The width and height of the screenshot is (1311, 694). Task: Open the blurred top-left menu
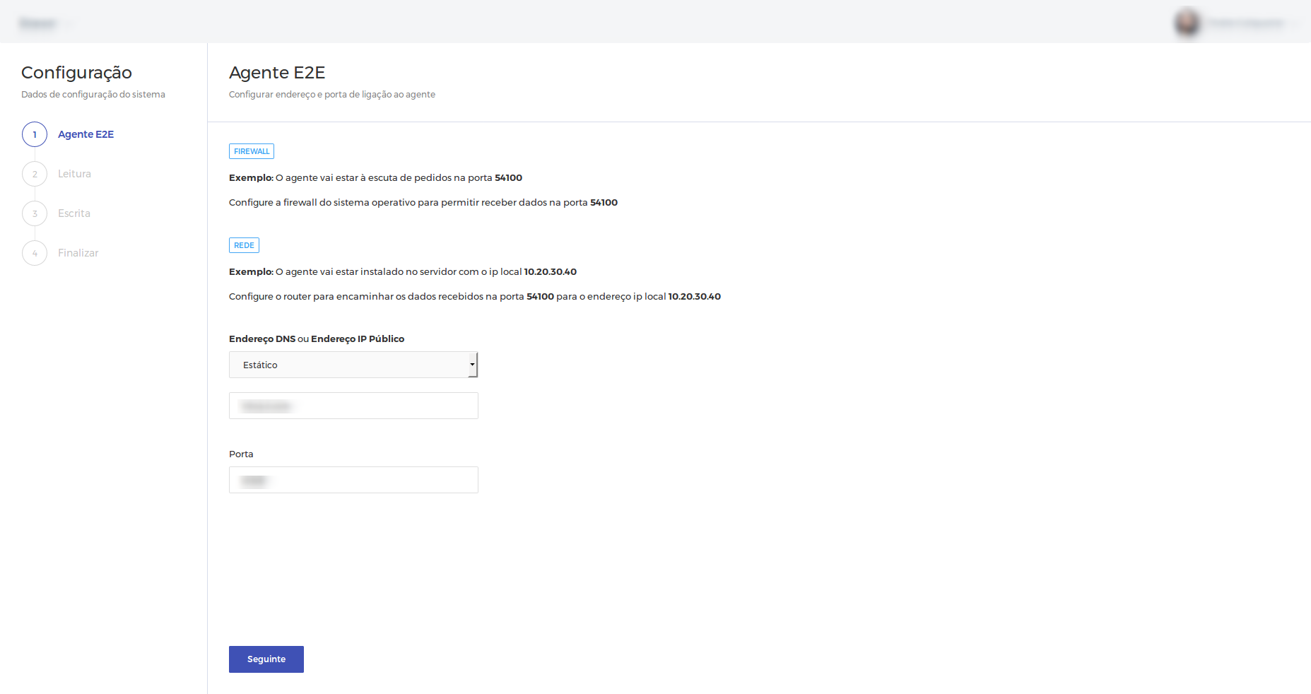(x=39, y=23)
